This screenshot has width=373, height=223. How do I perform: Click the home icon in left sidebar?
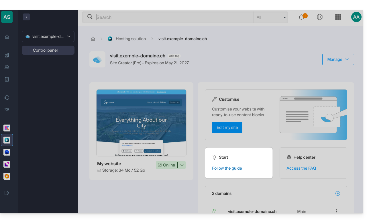7,37
